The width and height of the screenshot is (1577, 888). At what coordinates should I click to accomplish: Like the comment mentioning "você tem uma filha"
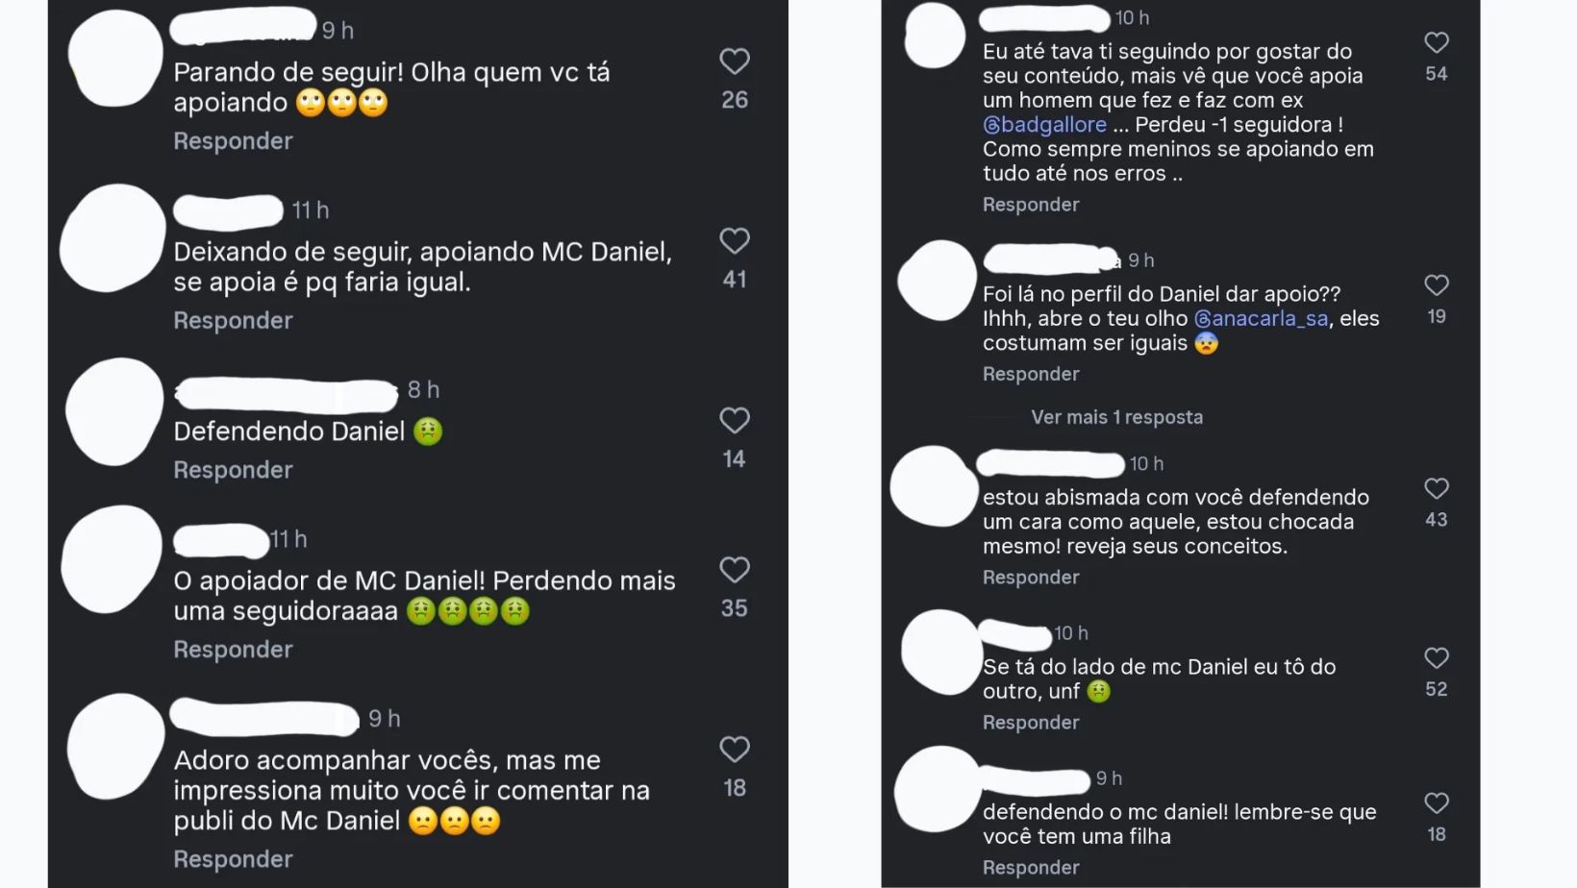tap(1436, 802)
